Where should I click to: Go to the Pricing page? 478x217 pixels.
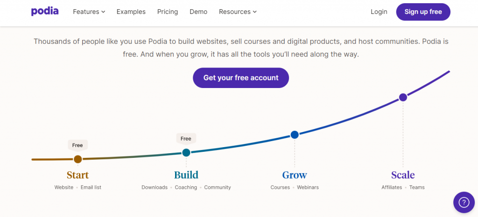[x=168, y=12]
